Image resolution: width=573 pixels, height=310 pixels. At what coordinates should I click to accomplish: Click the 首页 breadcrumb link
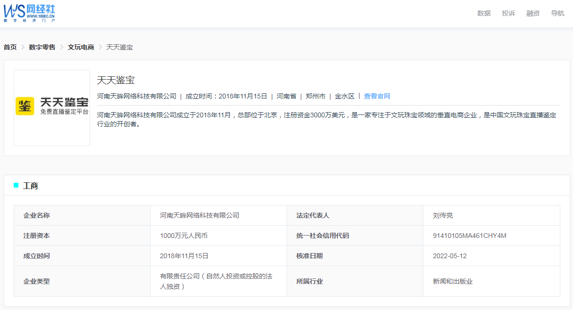pos(10,47)
